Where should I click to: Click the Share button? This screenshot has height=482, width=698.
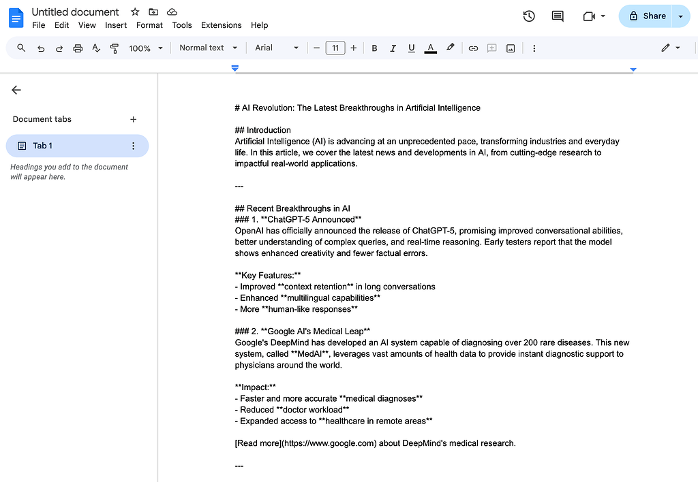pyautogui.click(x=646, y=16)
